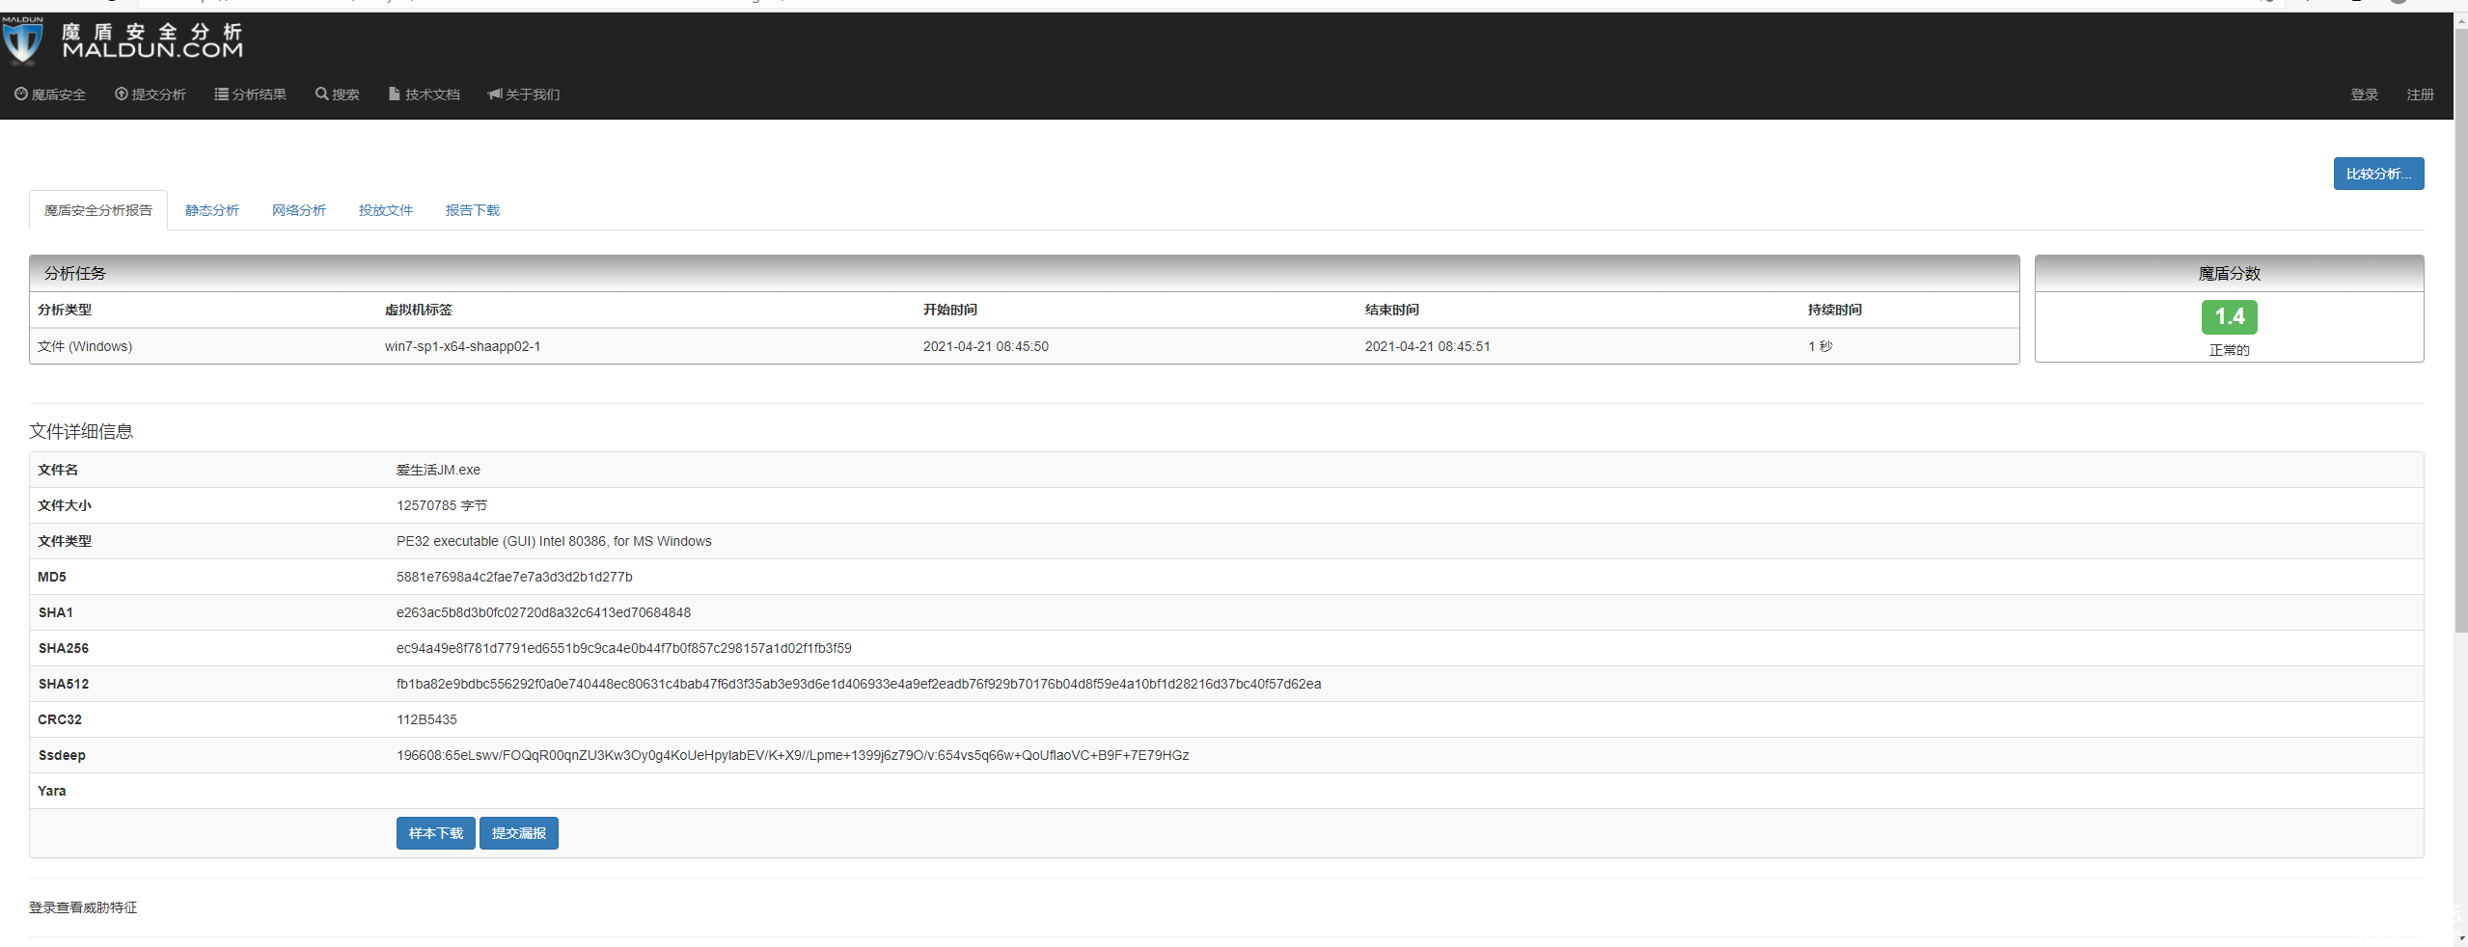This screenshot has width=2468, height=947.
Task: Select the 魔盾安全分析报告 tab
Action: [98, 210]
